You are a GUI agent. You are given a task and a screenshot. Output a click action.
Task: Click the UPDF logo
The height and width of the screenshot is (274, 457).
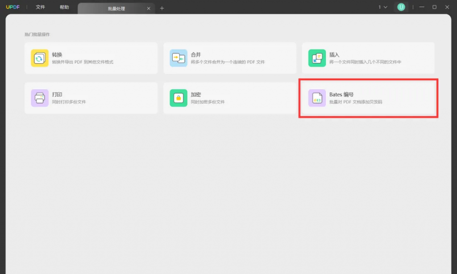click(13, 7)
